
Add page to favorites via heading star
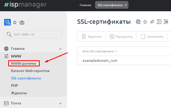point(145,22)
